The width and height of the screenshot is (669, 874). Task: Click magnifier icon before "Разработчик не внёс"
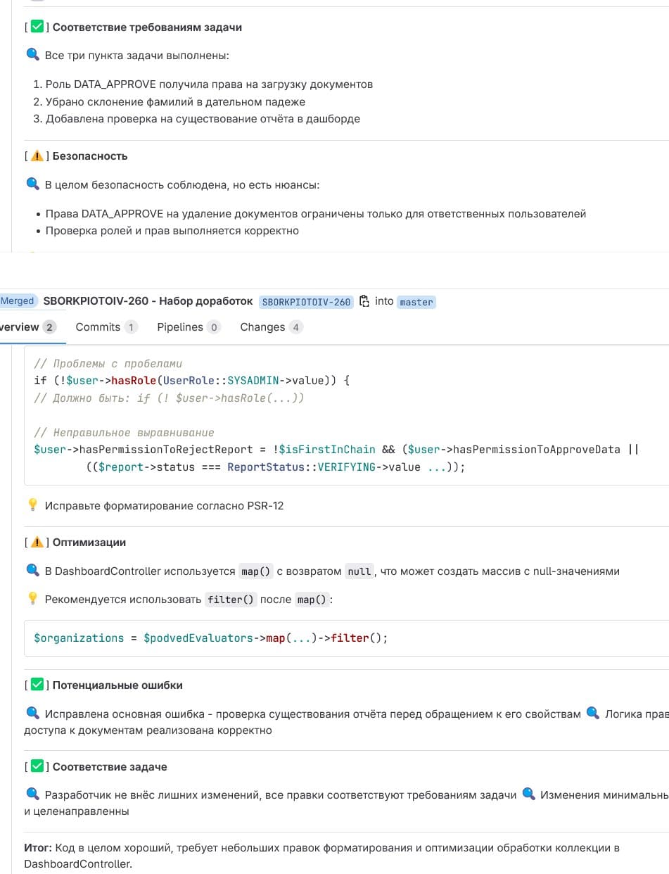pyautogui.click(x=32, y=794)
